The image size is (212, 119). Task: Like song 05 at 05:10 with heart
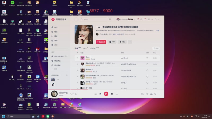[x=147, y=83]
